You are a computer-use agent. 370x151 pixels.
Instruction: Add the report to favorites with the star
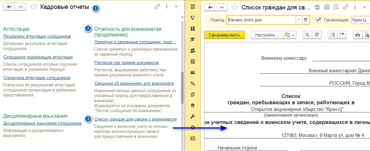click(x=235, y=7)
